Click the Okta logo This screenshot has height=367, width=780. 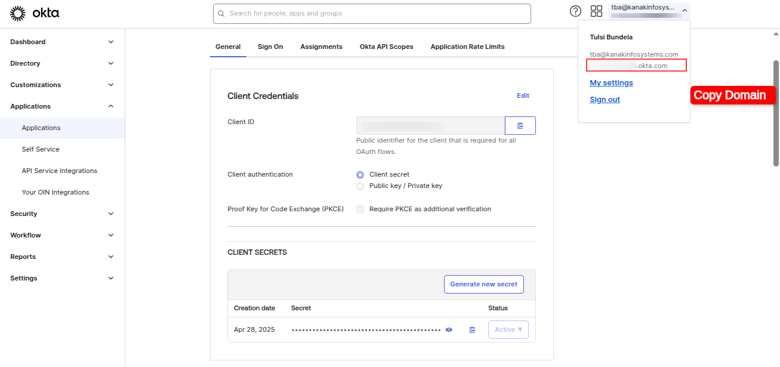(35, 13)
